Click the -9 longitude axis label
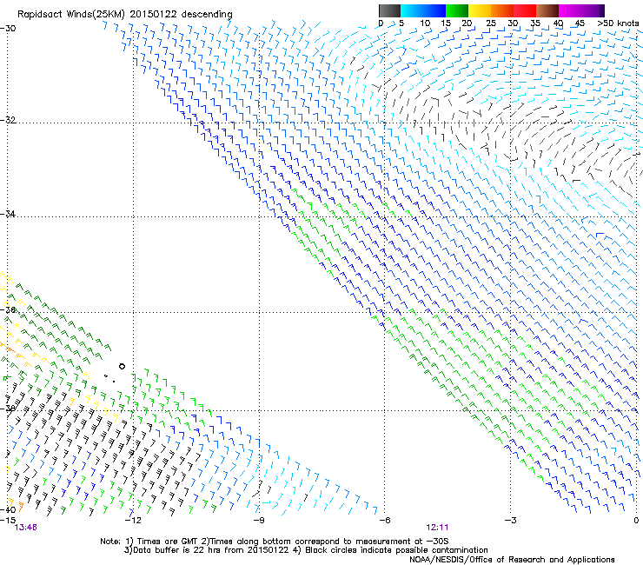This screenshot has height=565, width=643. pos(259,521)
